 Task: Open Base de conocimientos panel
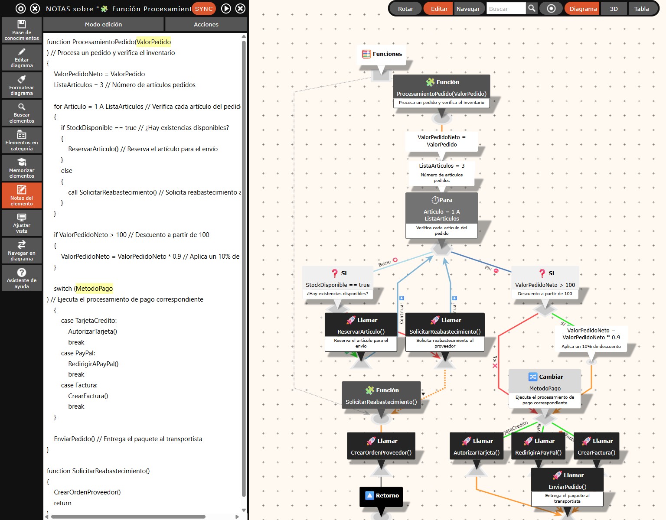[22, 30]
